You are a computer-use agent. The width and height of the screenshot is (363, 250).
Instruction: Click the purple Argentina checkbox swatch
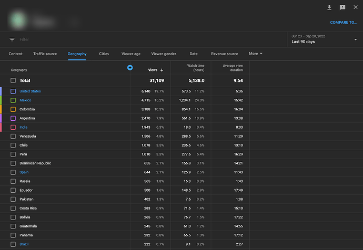[13, 118]
